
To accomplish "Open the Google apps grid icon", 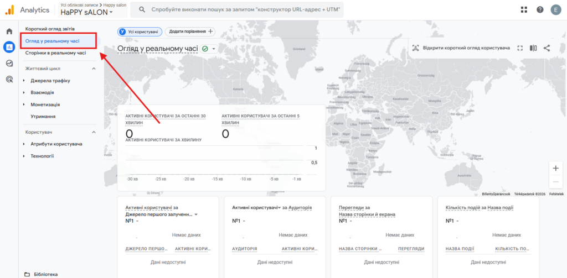I will pyautogui.click(x=524, y=9).
